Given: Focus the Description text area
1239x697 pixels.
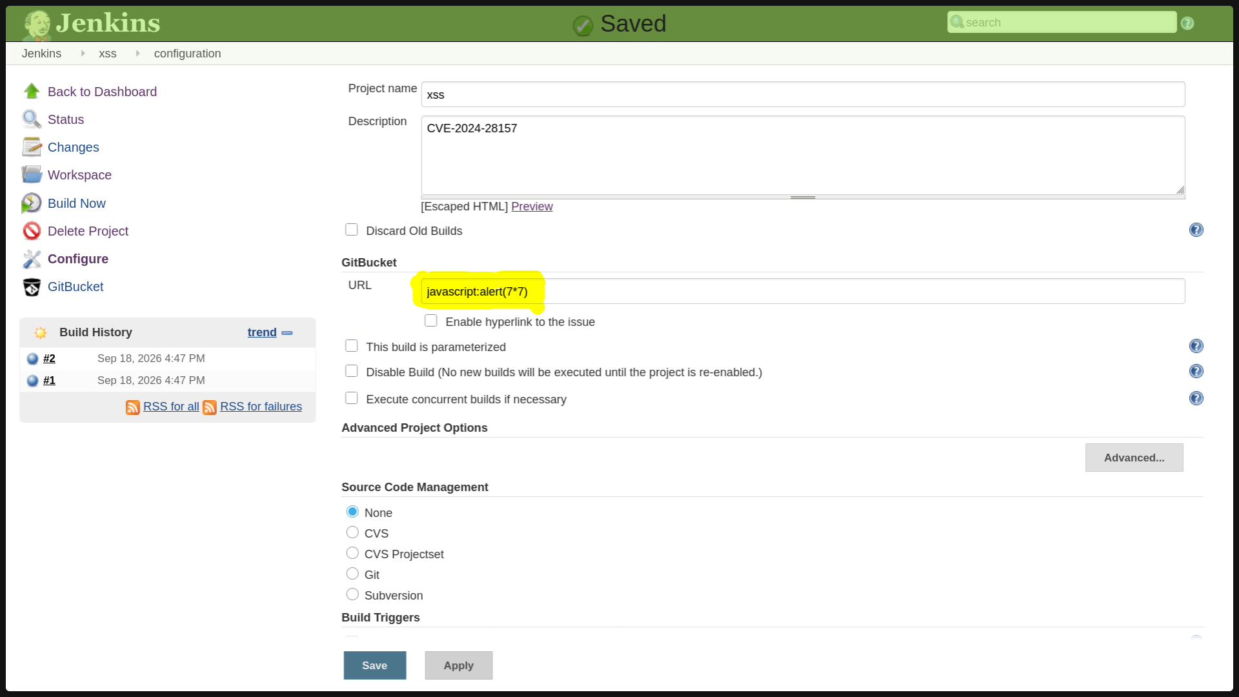Looking at the screenshot, I should 803,155.
